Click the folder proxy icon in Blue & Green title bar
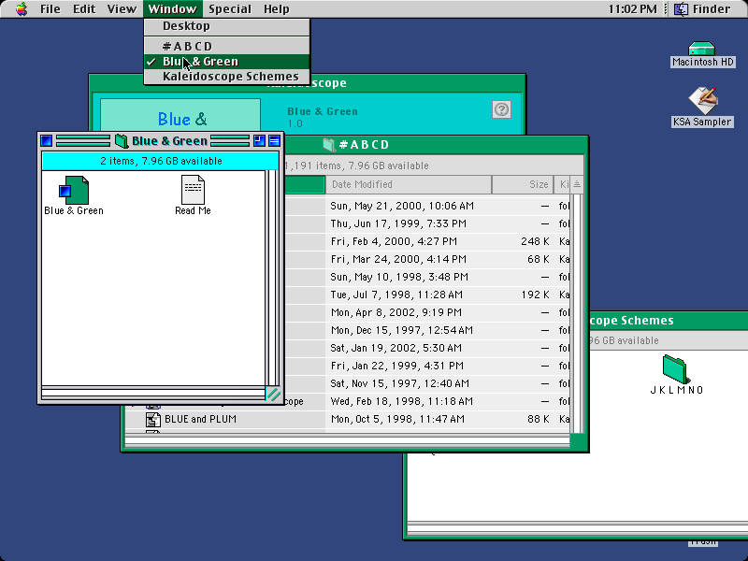Screen dimensions: 748x561 point(122,141)
